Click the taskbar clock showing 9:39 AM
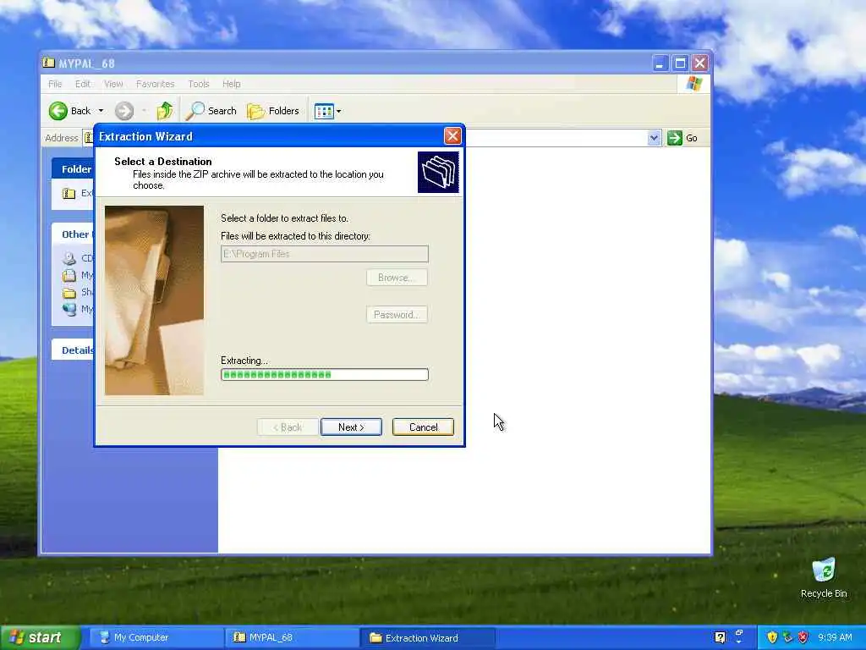Image resolution: width=866 pixels, height=650 pixels. (x=835, y=637)
